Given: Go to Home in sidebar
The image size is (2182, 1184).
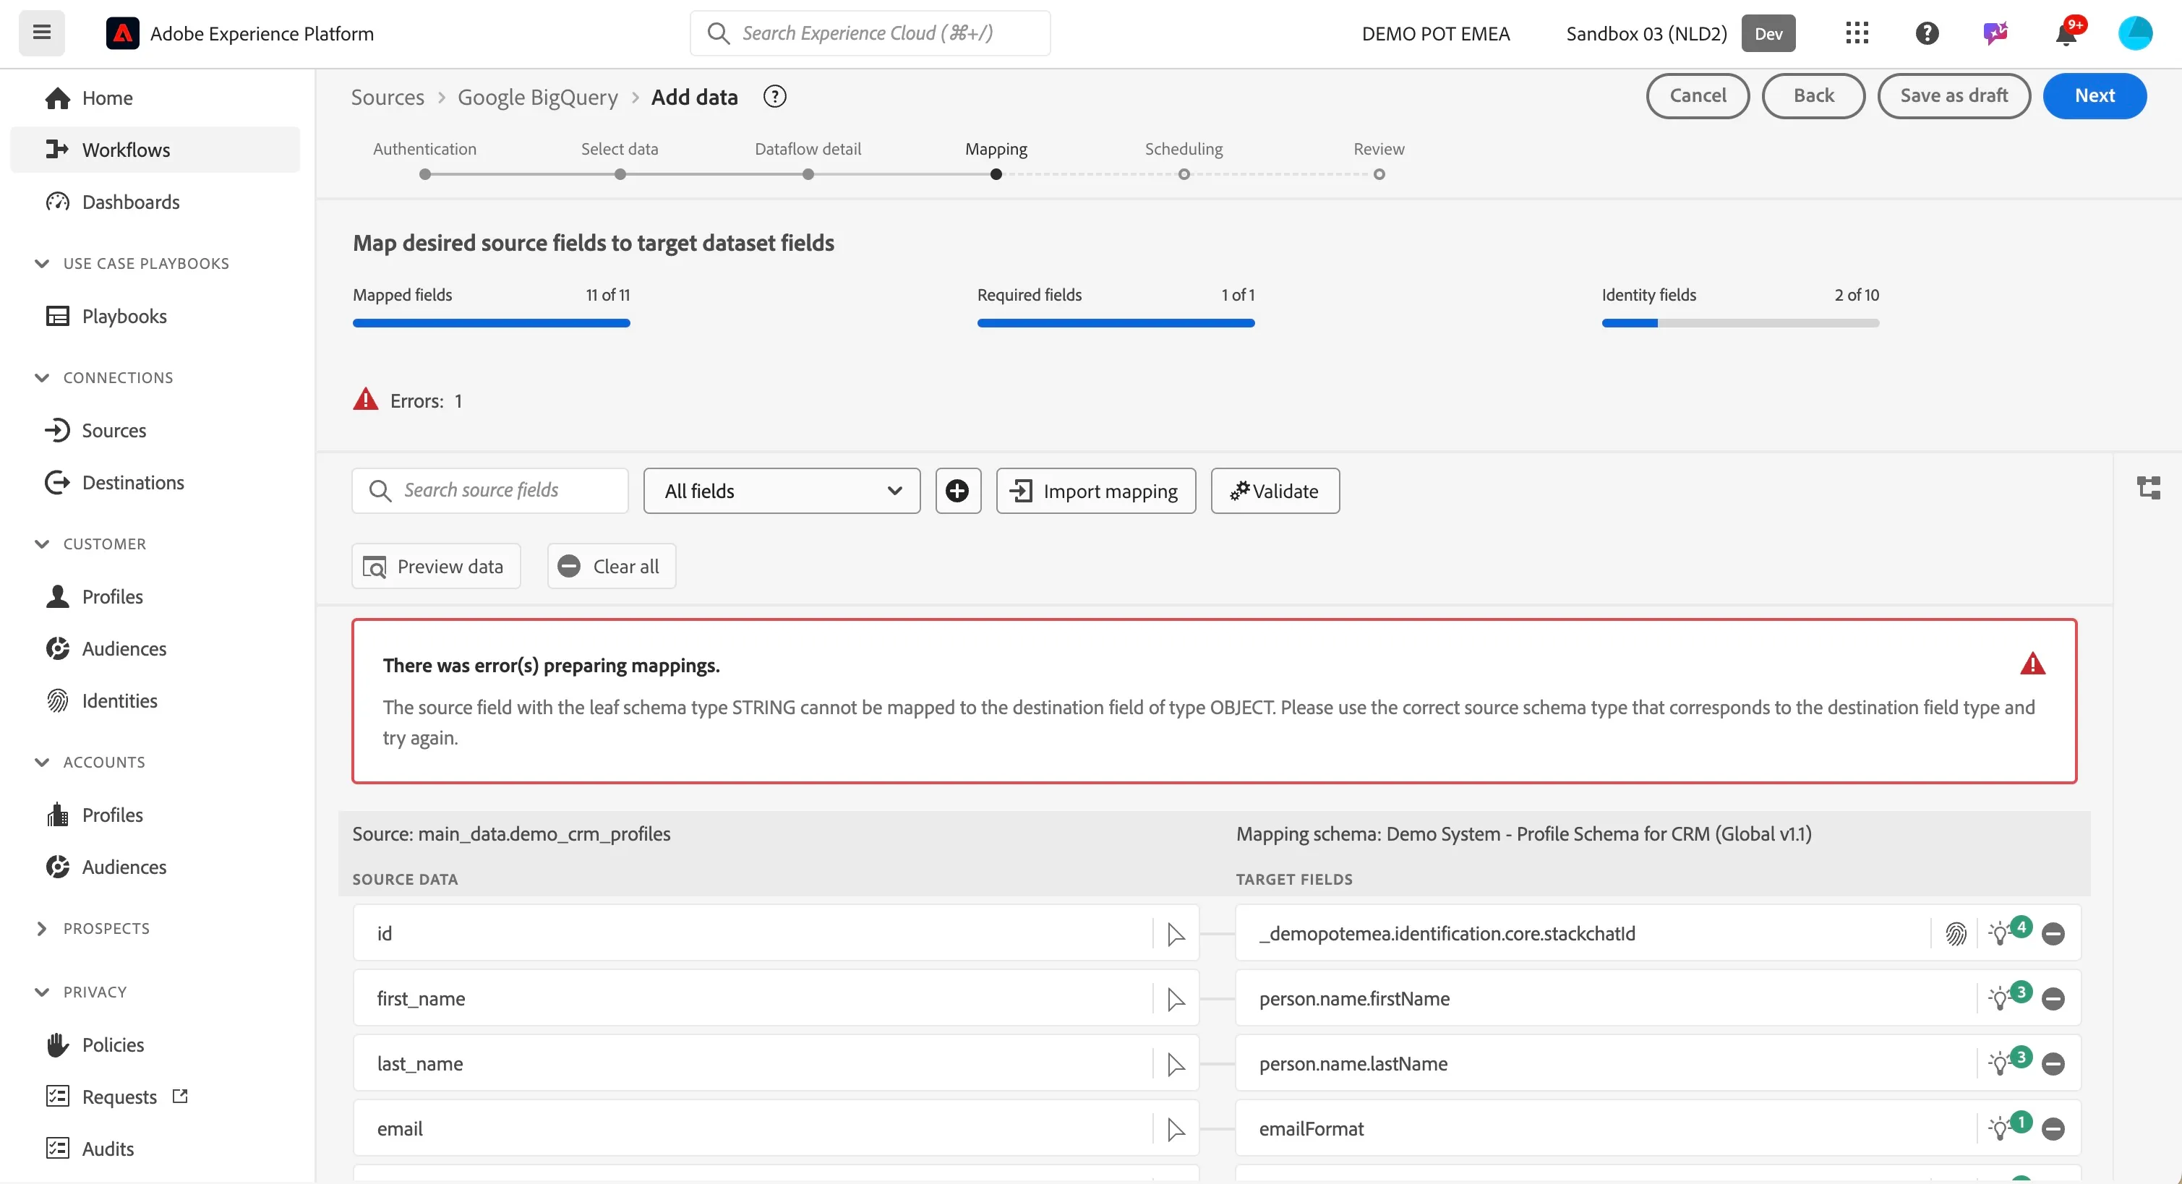Looking at the screenshot, I should 155,98.
